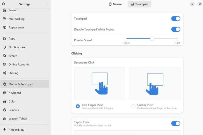Open Sharing settings
The image size is (203, 135).
25,73
